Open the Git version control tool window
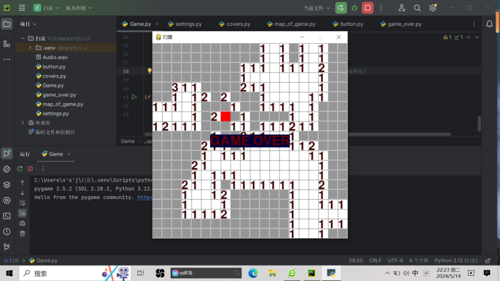This screenshot has width=500, height=281. [7, 247]
